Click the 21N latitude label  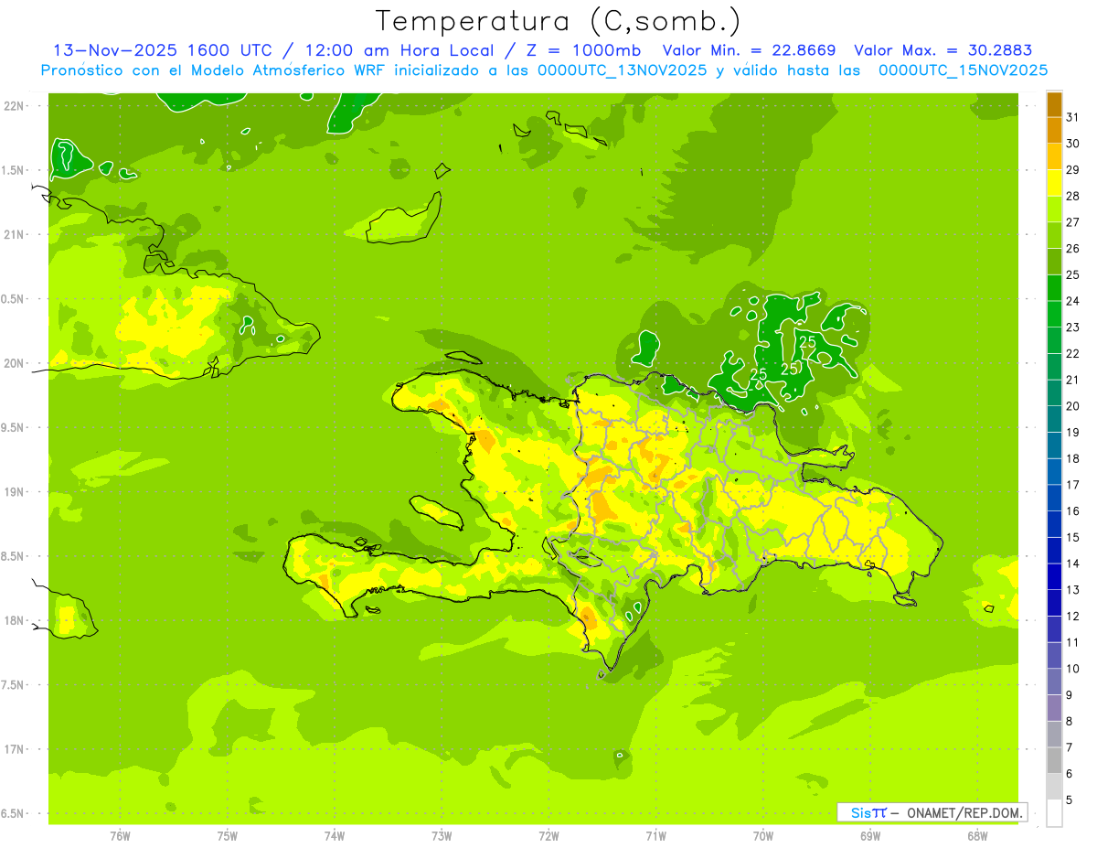click(x=15, y=234)
